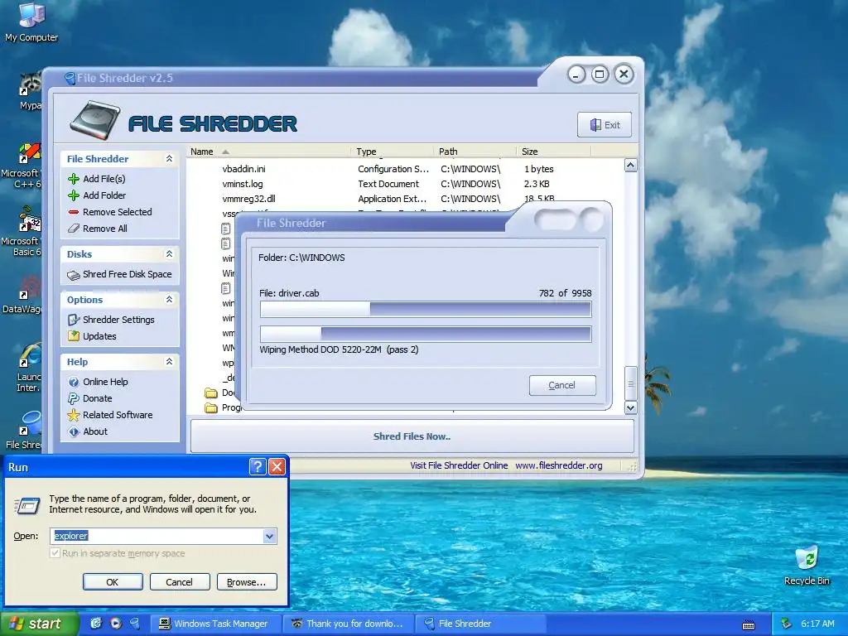Click the Run dialog help question mark button

(258, 466)
